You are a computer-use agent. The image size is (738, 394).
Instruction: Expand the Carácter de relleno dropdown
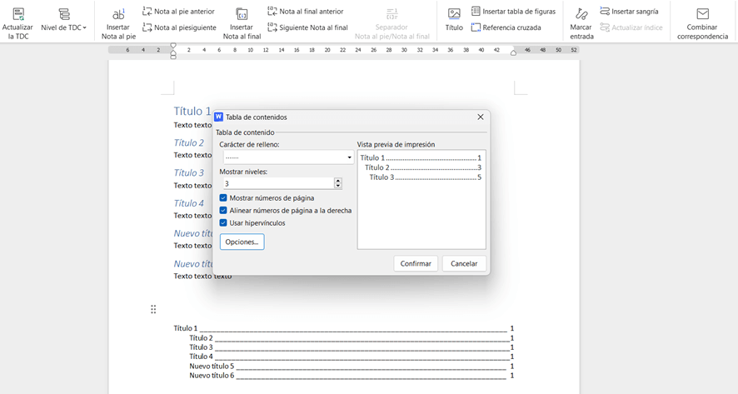[349, 157]
